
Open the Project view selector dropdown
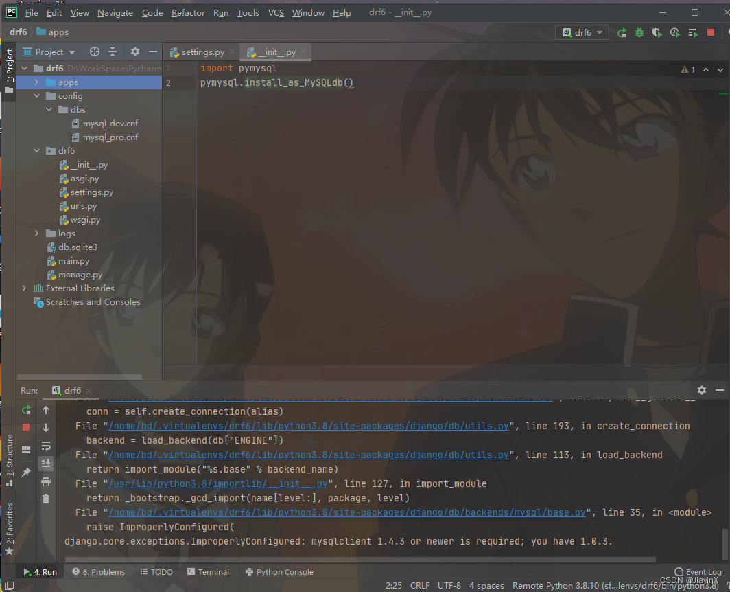(49, 52)
